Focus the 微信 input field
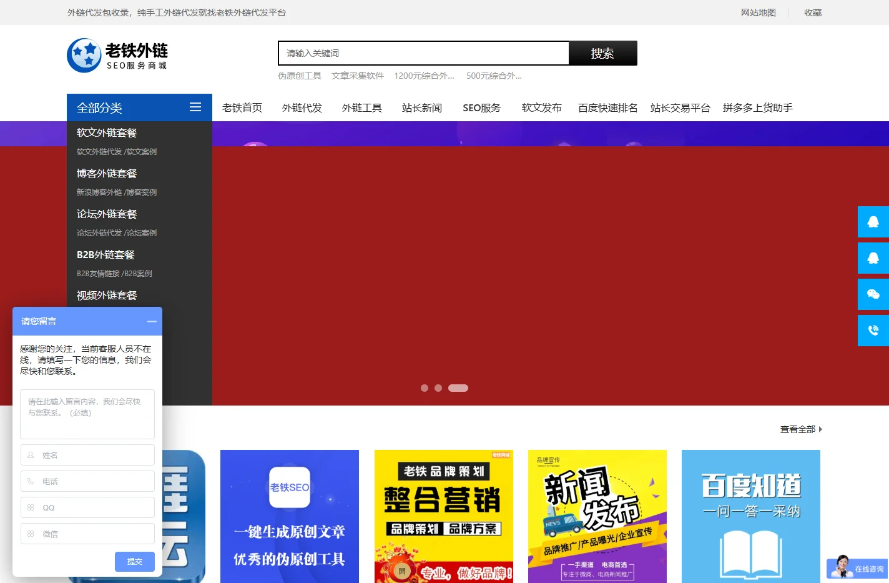 click(87, 534)
